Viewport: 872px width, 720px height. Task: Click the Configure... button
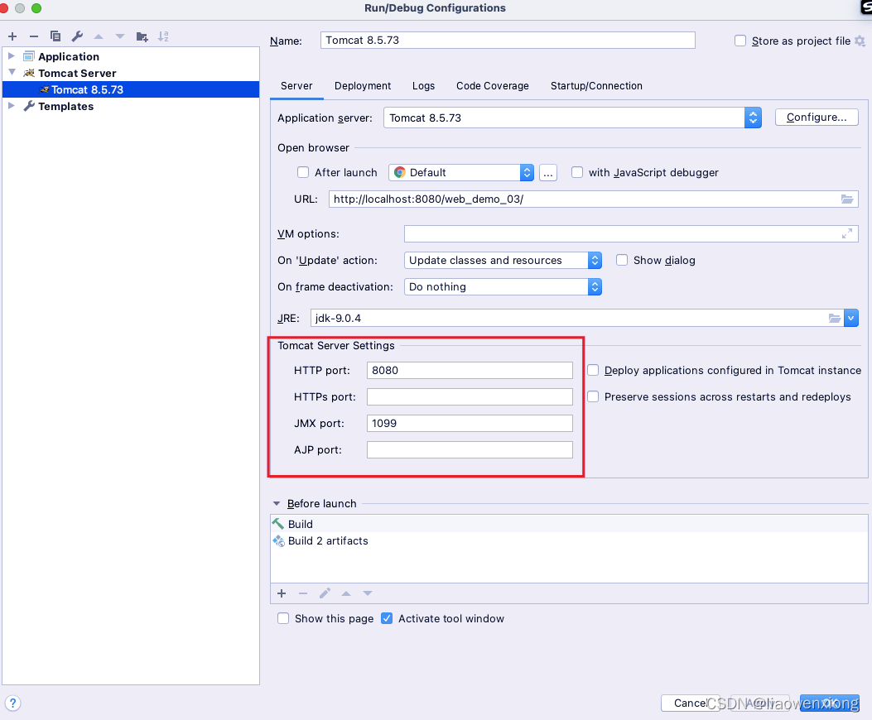817,118
